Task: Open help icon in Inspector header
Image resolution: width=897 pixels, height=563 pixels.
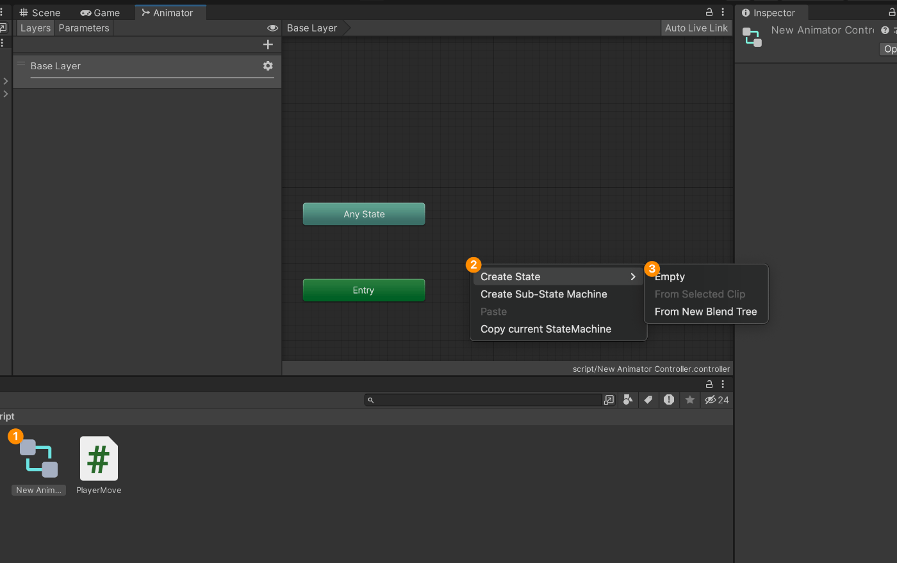Action: (885, 30)
